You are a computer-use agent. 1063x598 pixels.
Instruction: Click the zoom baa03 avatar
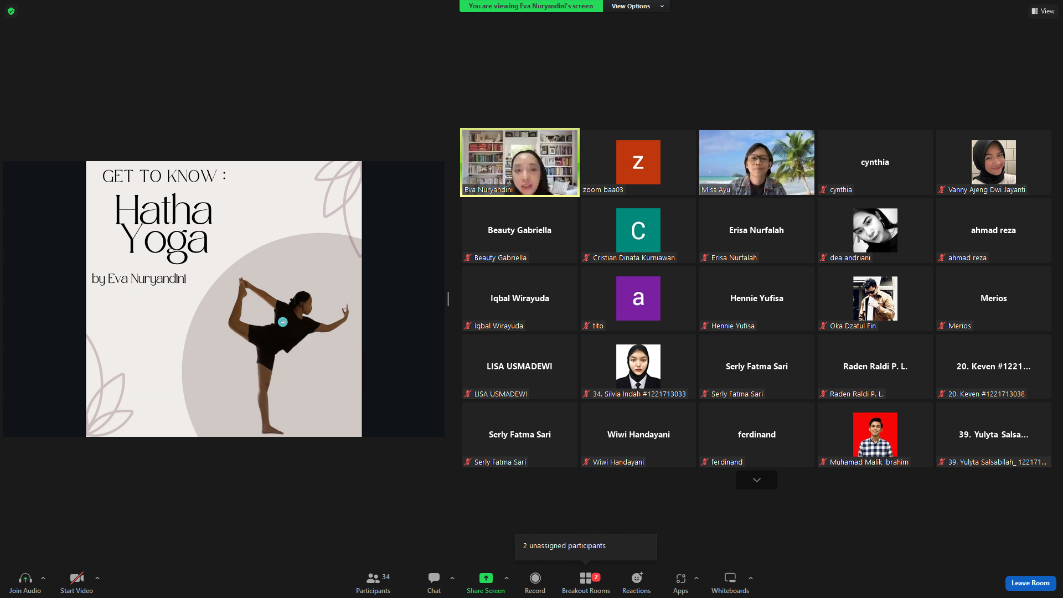tap(638, 162)
